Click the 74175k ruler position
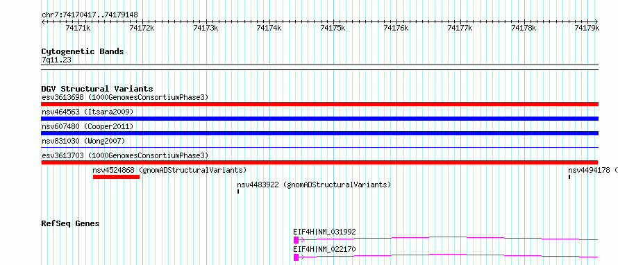 point(333,28)
